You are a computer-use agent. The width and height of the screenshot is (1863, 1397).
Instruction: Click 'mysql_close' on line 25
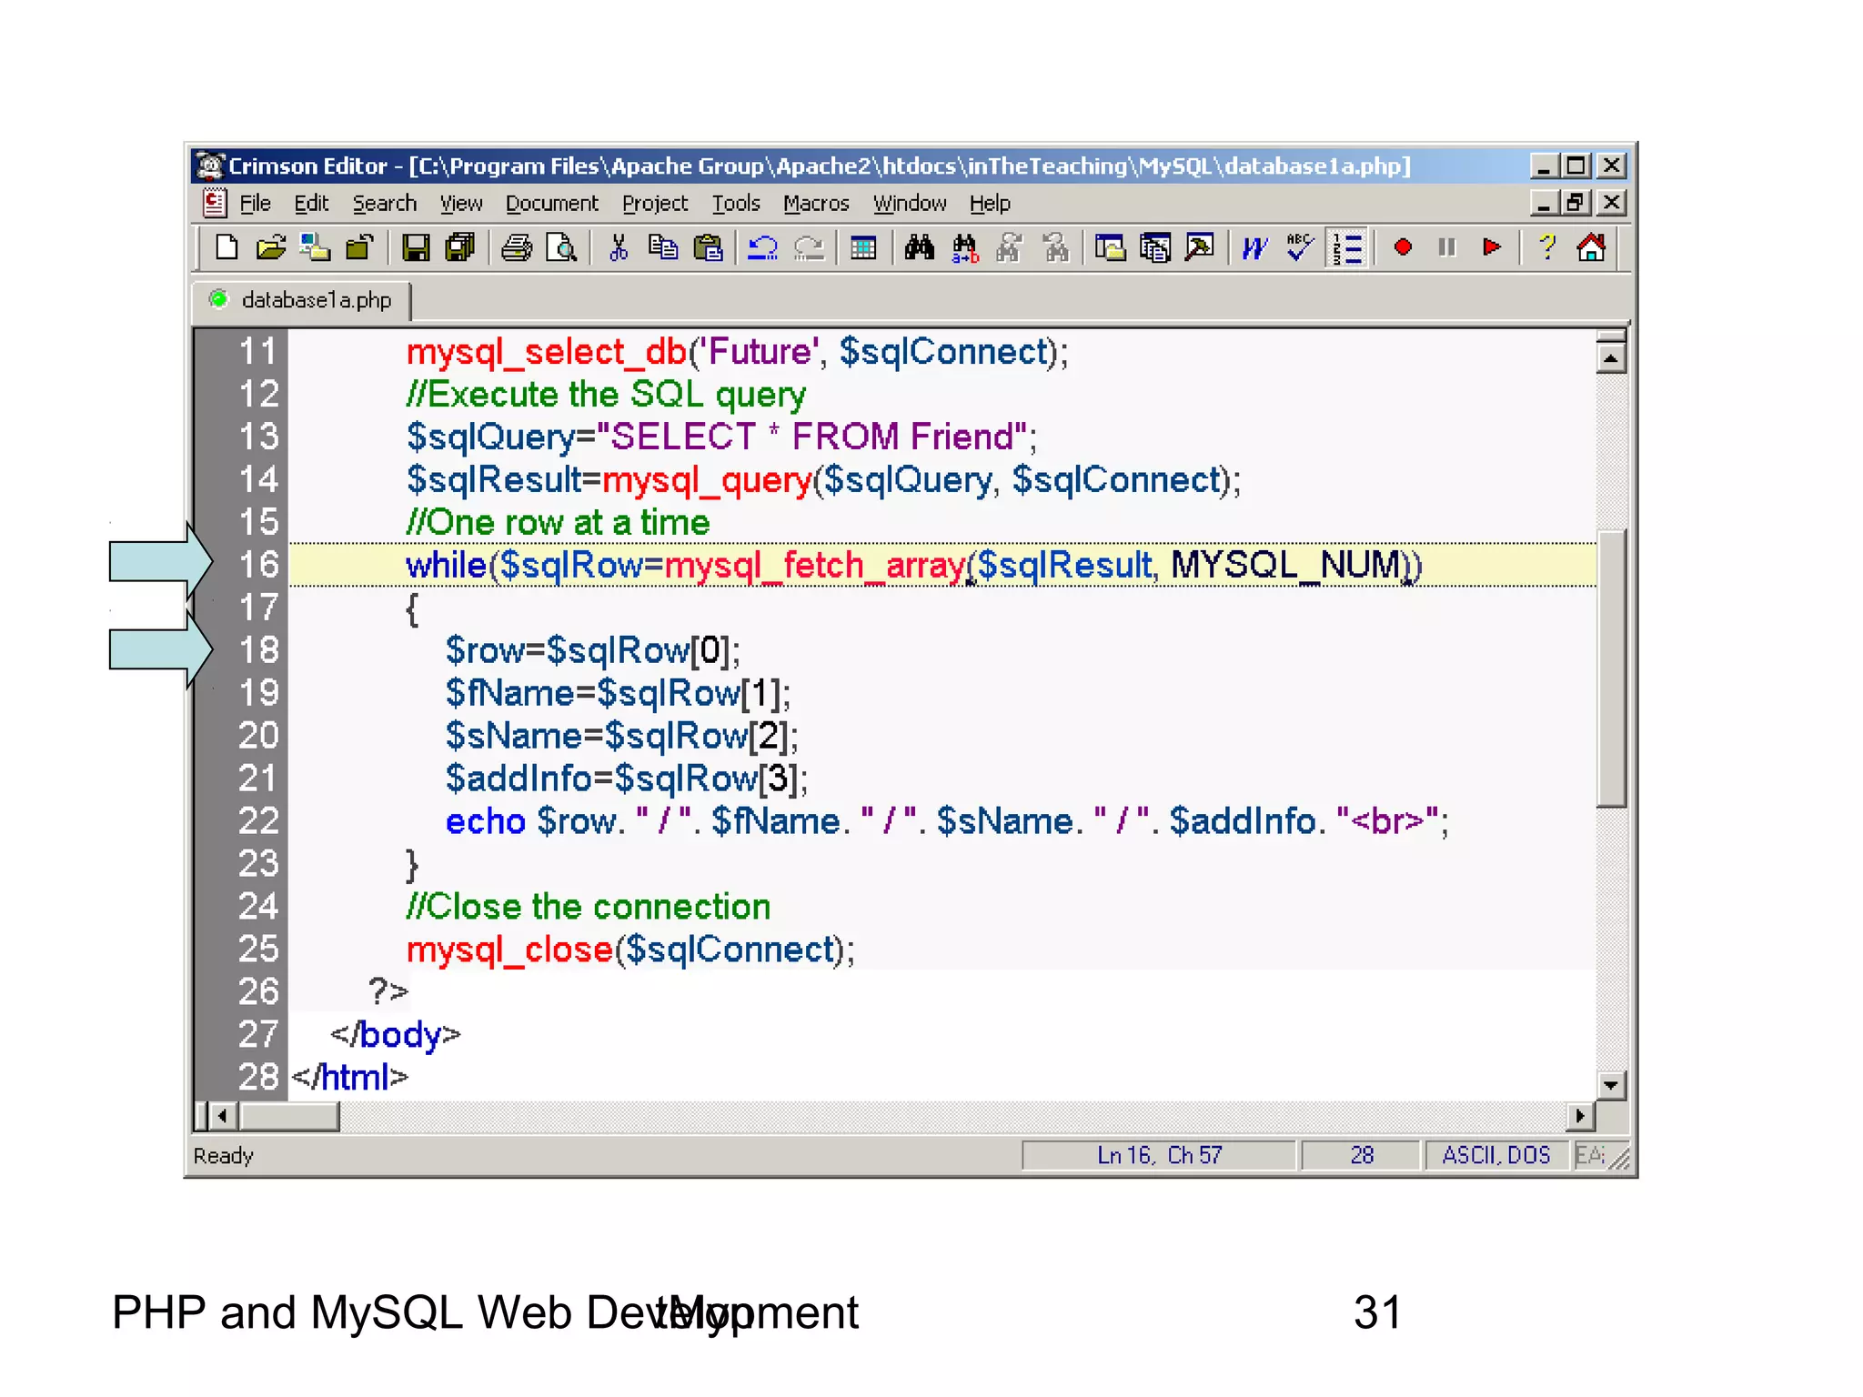pyautogui.click(x=509, y=950)
